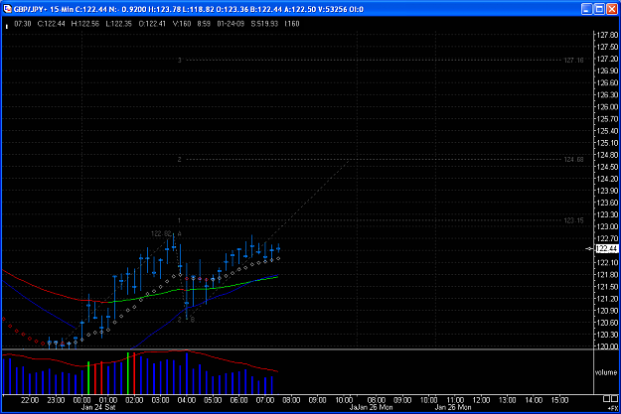621x414 pixels.
Task: Click the I:160 readout
Action: pos(292,24)
